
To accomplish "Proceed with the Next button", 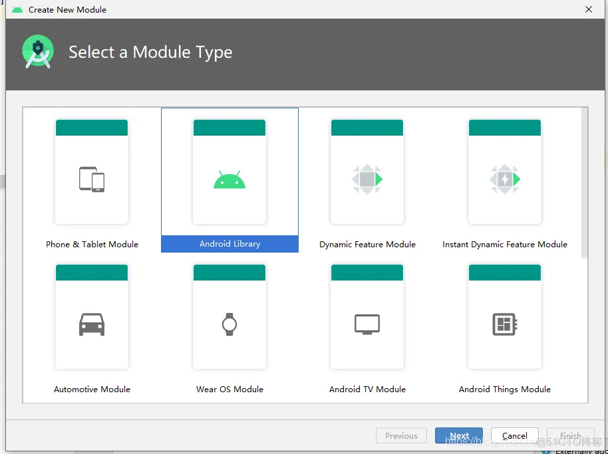I will point(459,436).
